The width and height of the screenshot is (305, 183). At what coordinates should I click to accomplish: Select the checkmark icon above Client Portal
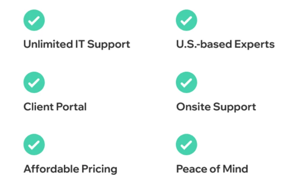click(34, 82)
